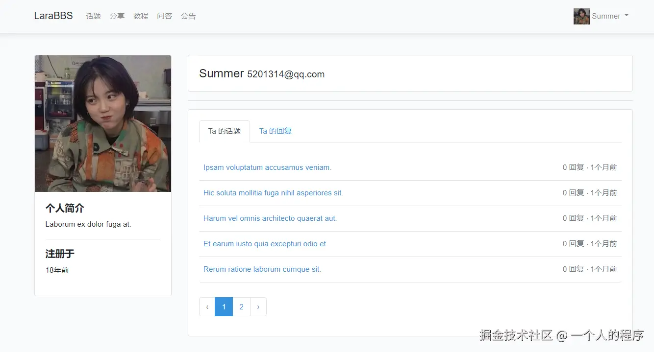Open topic Et earum iusto quia excepturi

[265, 244]
